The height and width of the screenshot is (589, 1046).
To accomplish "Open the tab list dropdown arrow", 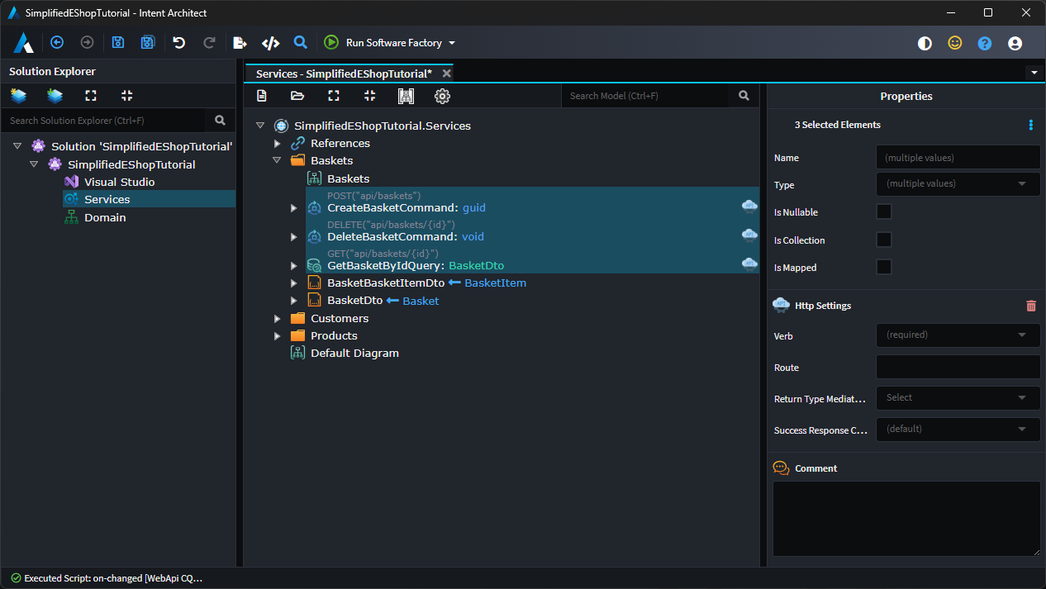I will [x=1034, y=73].
